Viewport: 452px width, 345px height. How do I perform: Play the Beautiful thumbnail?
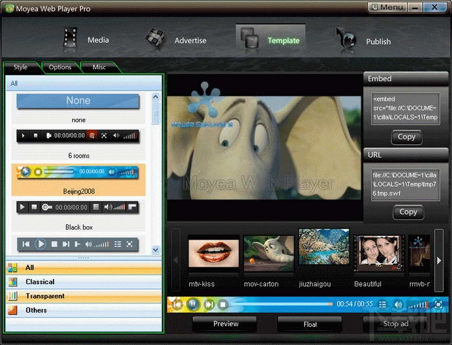pos(379,253)
